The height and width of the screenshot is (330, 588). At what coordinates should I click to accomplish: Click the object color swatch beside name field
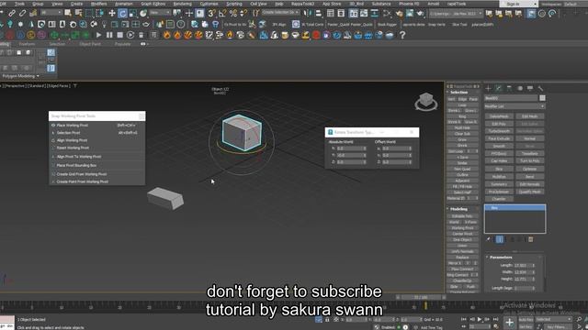click(x=542, y=98)
